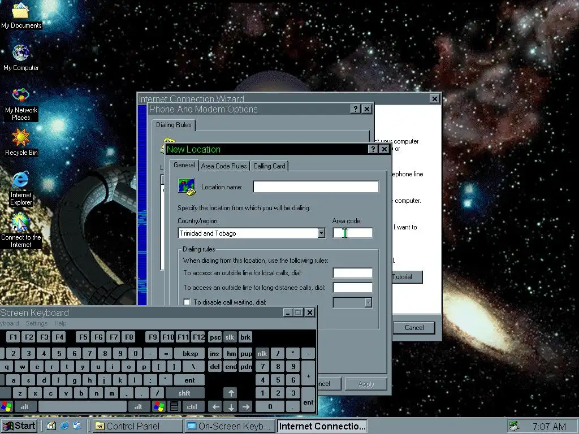
Task: Switch to the Area Code Rules tab
Action: point(224,166)
